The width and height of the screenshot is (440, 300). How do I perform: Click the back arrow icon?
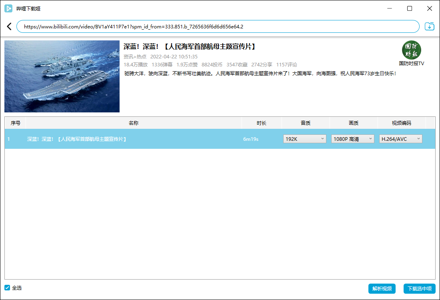pos(9,26)
